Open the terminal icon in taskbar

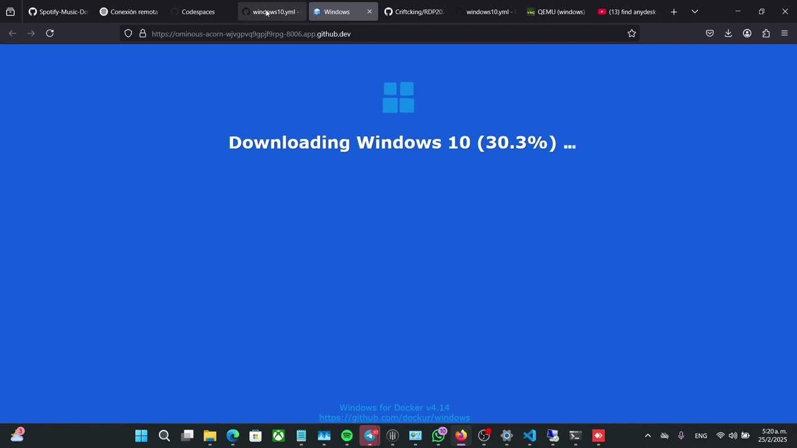pos(575,436)
